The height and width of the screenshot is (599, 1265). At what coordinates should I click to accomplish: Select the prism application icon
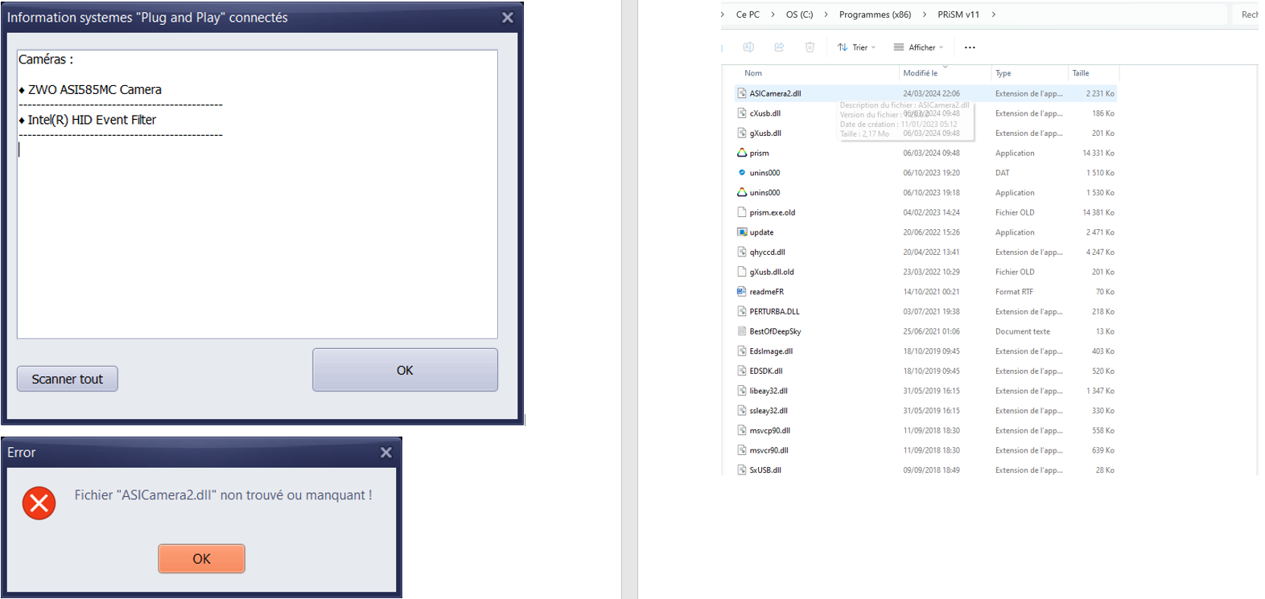[742, 153]
